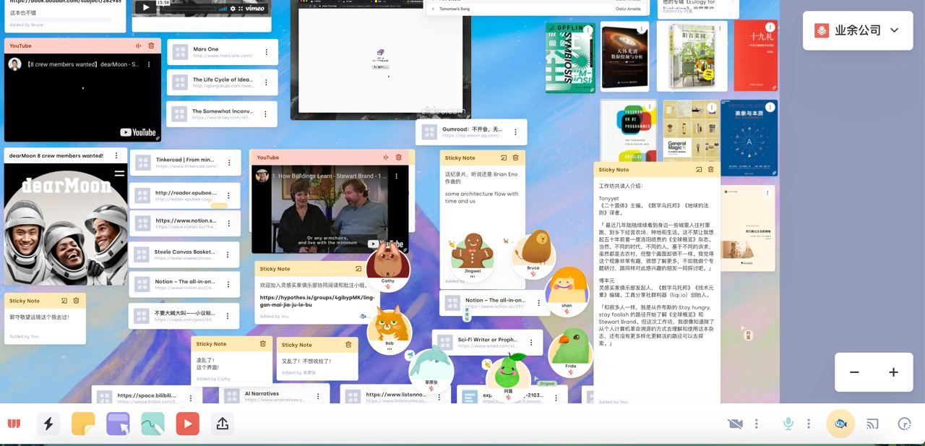
Task: Click hamburger menu on dearMoon page
Action: [x=119, y=173]
